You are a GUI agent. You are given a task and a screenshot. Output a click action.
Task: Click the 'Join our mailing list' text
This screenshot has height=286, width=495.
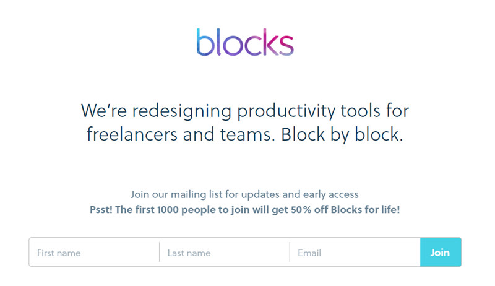coord(244,194)
